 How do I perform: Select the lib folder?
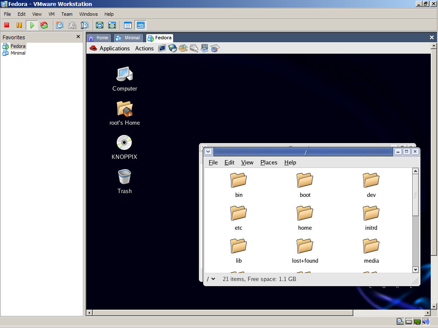tap(239, 251)
